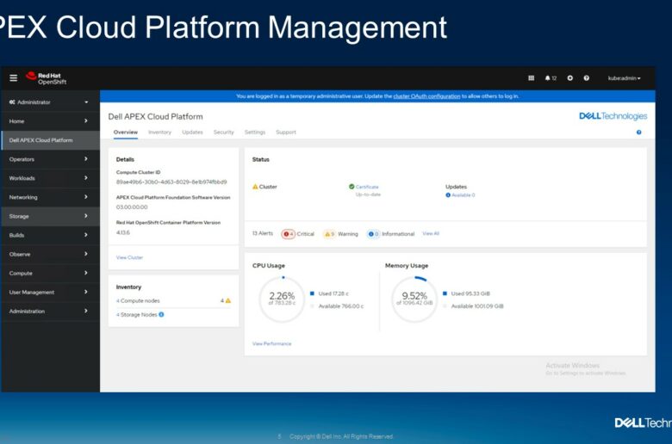Expand the Observe navigation section
The image size is (672, 444).
(50, 254)
